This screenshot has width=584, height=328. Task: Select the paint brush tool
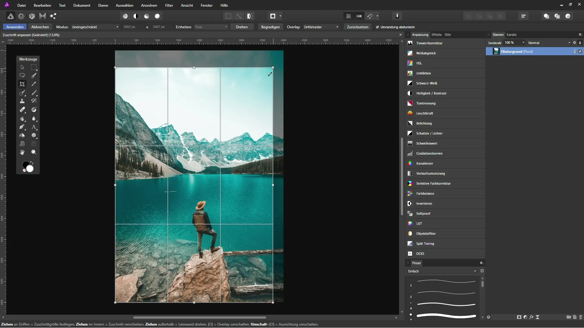(x=34, y=93)
